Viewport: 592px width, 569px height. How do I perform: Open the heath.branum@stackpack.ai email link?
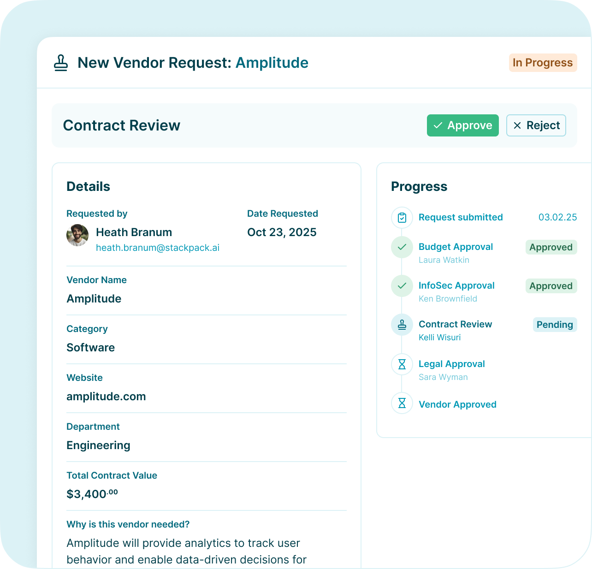(158, 248)
